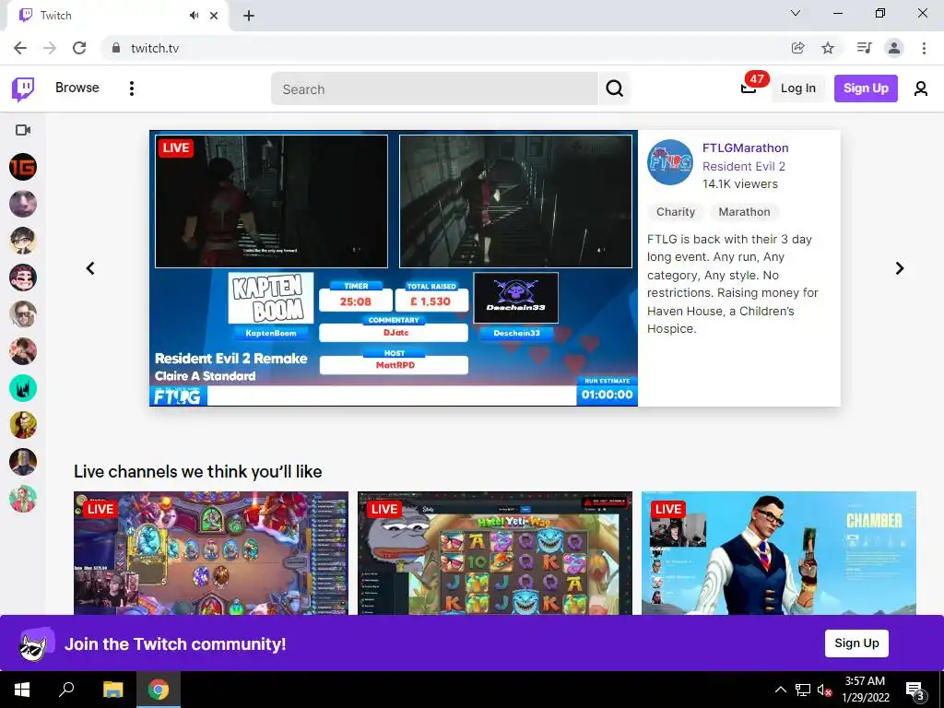Open the user account menu icon
This screenshot has width=944, height=708.
pyautogui.click(x=920, y=89)
